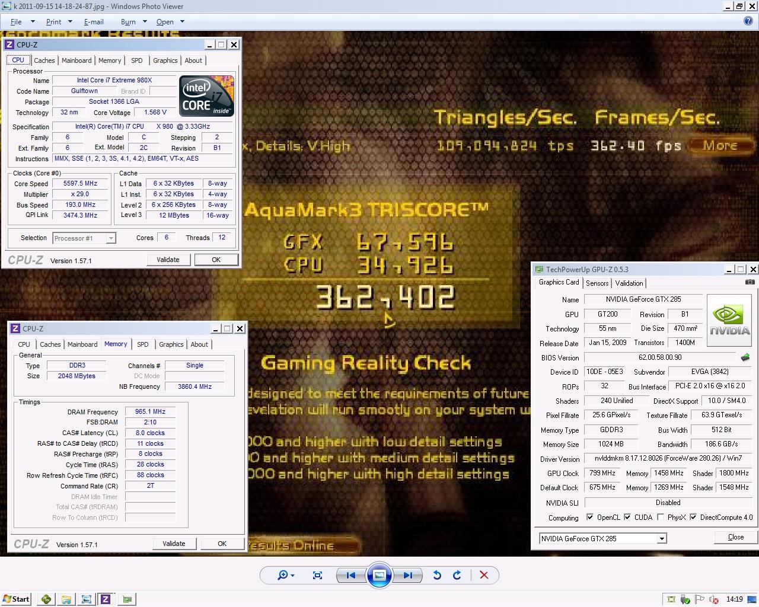Viewport: 759px width, 607px height.
Task: Click Validate in the top CPU-Z window
Action: [x=168, y=260]
